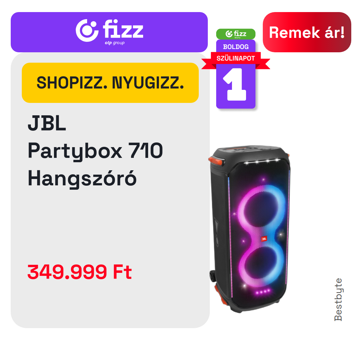Click the small JBL logo on speaker

pyautogui.click(x=264, y=239)
